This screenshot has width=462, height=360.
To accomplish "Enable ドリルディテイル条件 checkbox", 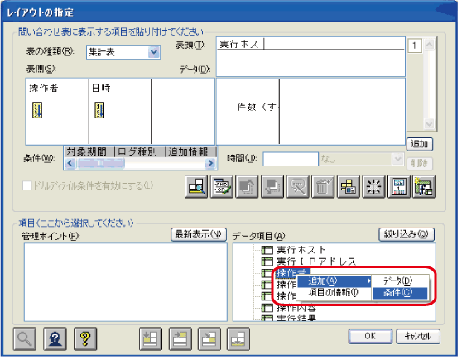I will [26, 185].
